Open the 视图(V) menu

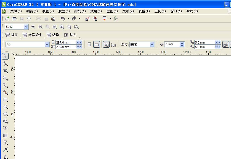(x=48, y=11)
